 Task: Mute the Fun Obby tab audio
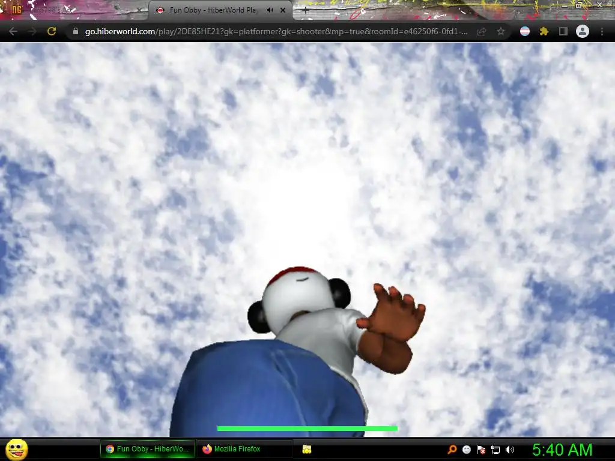pyautogui.click(x=270, y=10)
